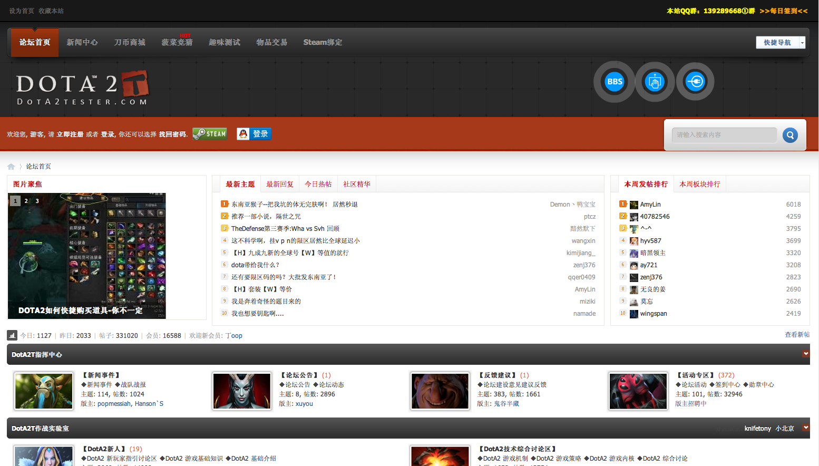
Task: Click the QQ penguin 登录 button
Action: tap(254, 134)
